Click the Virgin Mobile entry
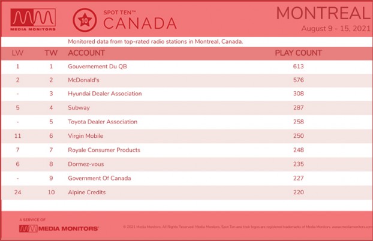This screenshot has height=241, width=373. pyautogui.click(x=86, y=136)
